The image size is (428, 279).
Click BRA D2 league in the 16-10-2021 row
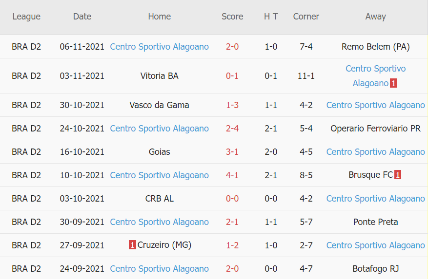pyautogui.click(x=26, y=152)
